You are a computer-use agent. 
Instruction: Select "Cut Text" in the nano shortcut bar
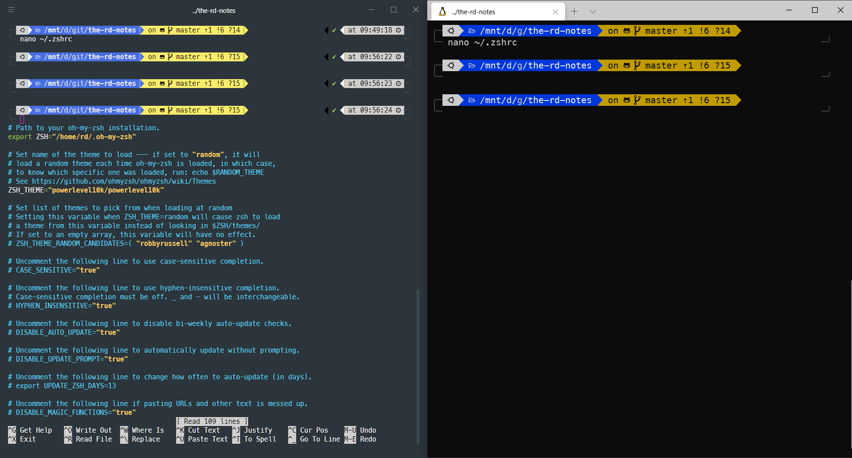pyautogui.click(x=203, y=430)
